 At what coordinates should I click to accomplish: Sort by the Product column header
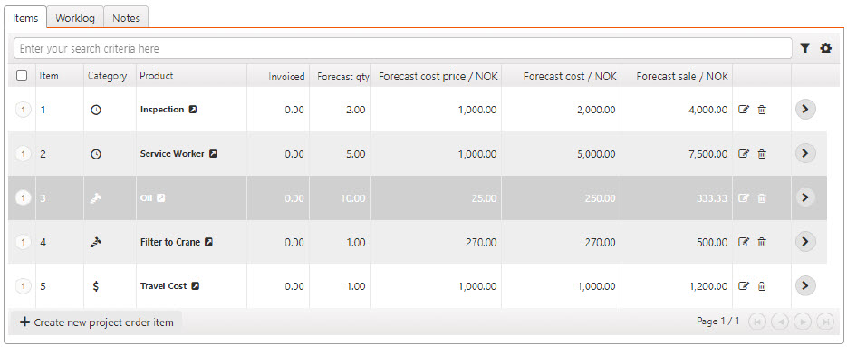click(157, 76)
